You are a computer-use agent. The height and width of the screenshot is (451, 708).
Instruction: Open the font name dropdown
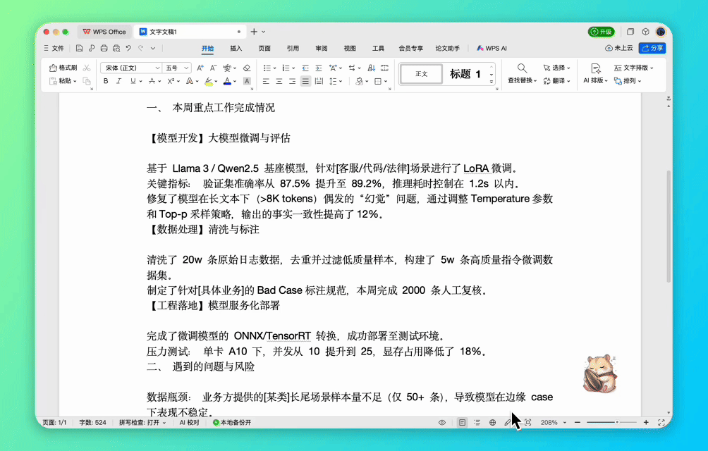click(x=130, y=68)
